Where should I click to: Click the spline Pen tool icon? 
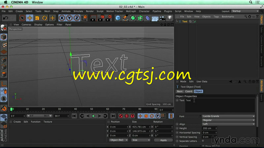[x=125, y=18]
